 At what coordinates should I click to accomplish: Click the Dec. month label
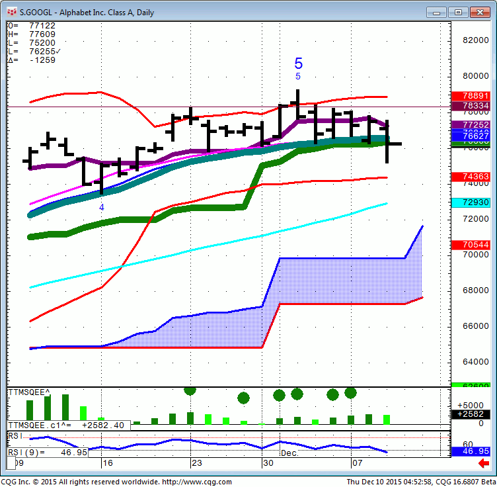coord(289,453)
